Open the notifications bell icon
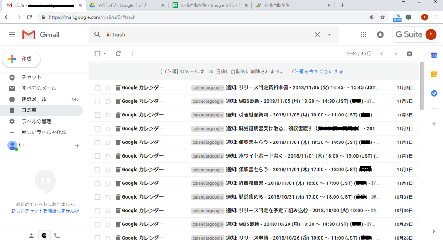 (380, 34)
